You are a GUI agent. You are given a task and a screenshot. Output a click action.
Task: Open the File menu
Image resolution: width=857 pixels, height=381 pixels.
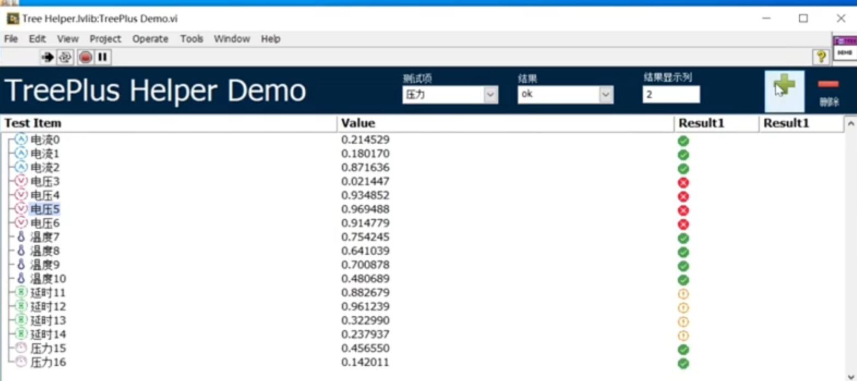click(x=11, y=39)
